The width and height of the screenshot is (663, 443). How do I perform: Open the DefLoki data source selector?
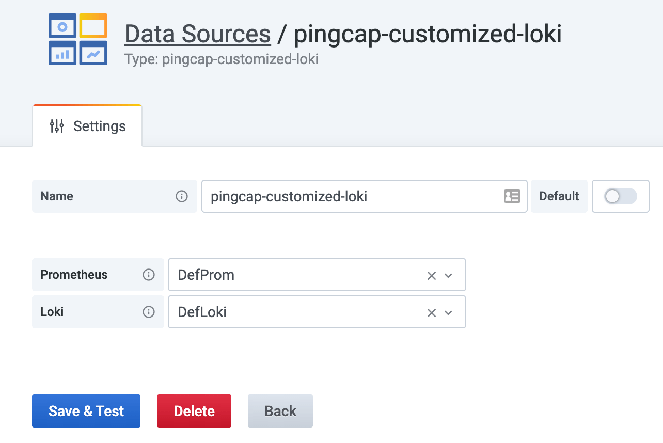pyautogui.click(x=317, y=312)
